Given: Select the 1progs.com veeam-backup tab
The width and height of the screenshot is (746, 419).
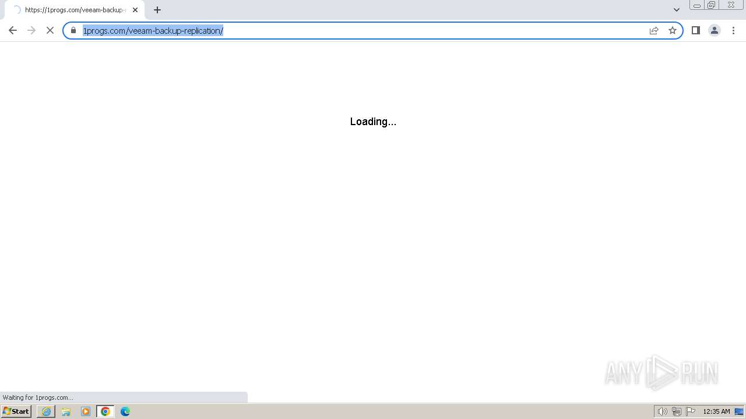Looking at the screenshot, I should pos(75,10).
